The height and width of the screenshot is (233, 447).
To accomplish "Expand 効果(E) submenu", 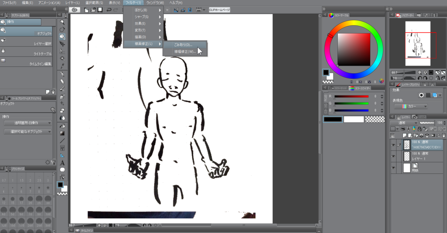I will pos(143,24).
